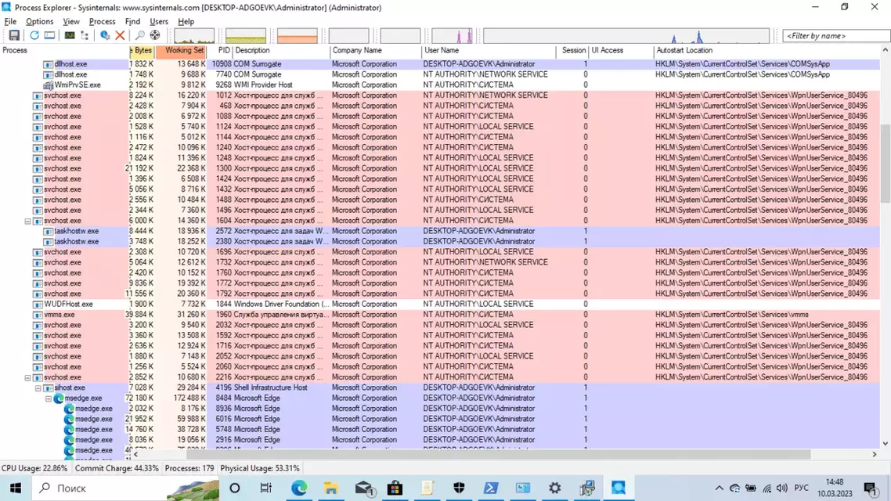Open PowerShell from the taskbar
The width and height of the screenshot is (891, 501).
(x=491, y=488)
